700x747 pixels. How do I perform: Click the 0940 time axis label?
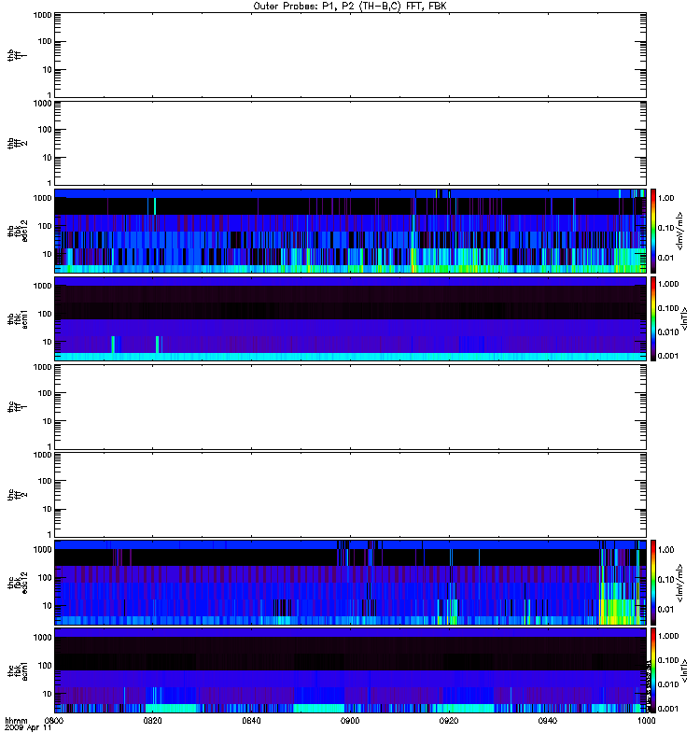[x=548, y=721]
